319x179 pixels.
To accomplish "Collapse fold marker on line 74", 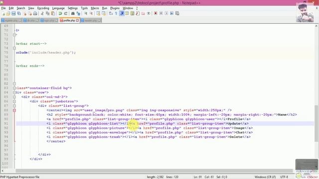I will [x=14, y=48].
